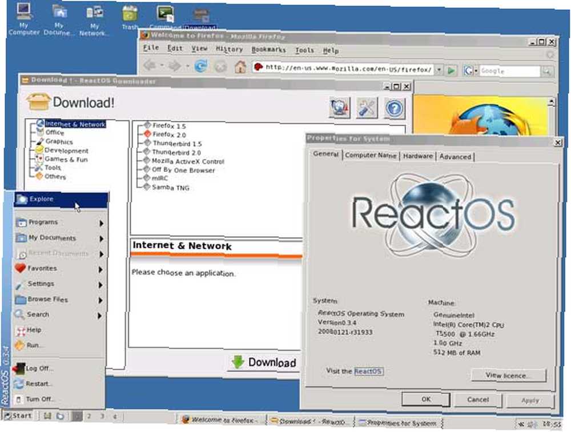Go to the Firefox home page
The width and height of the screenshot is (571, 432).
point(240,67)
